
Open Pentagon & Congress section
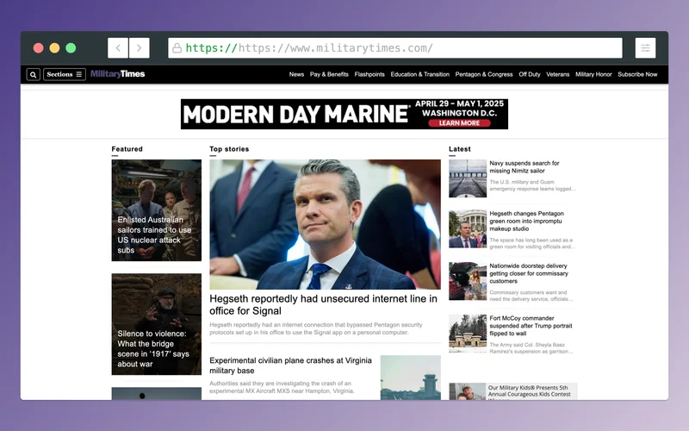click(x=484, y=75)
